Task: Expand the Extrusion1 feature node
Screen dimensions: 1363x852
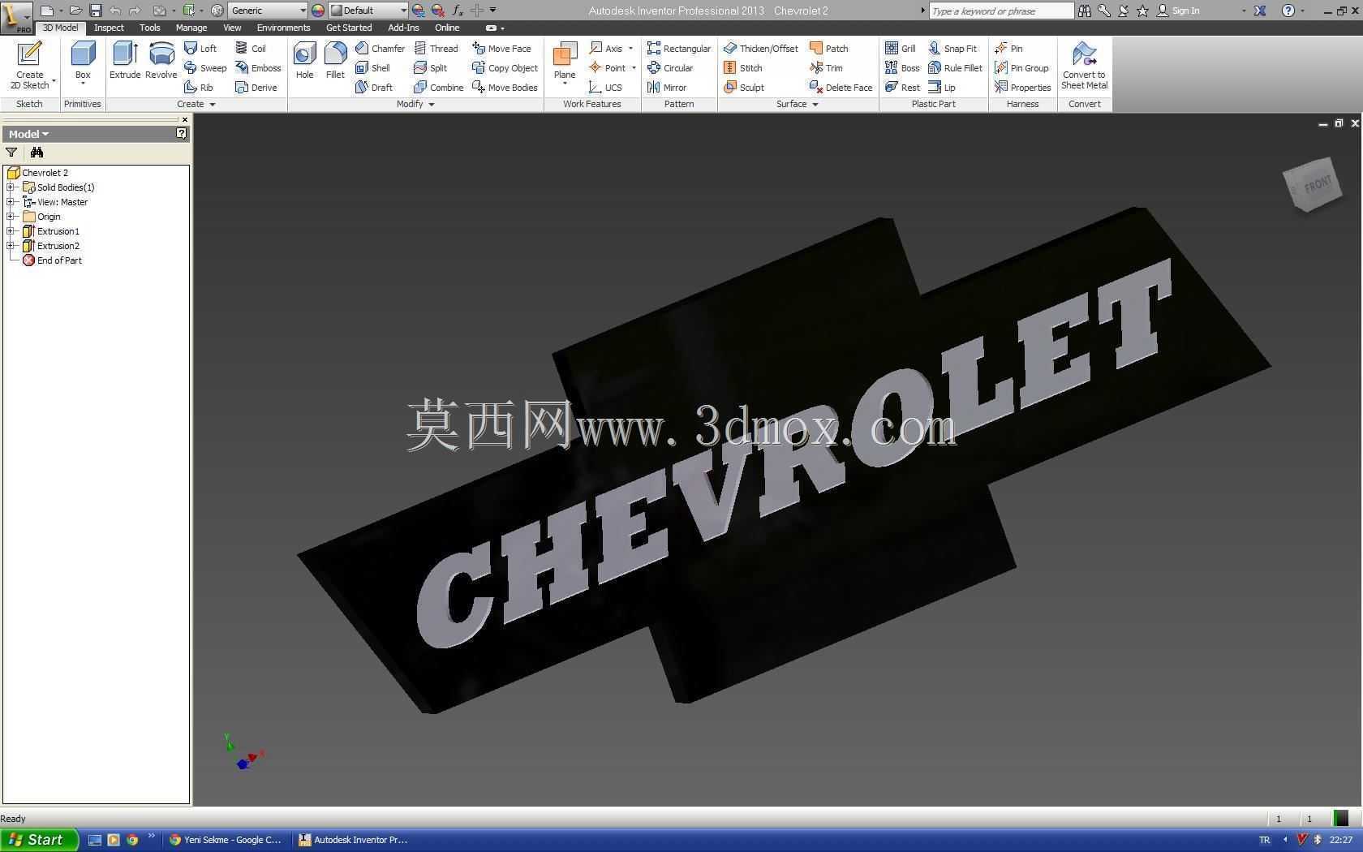Action: (x=11, y=231)
